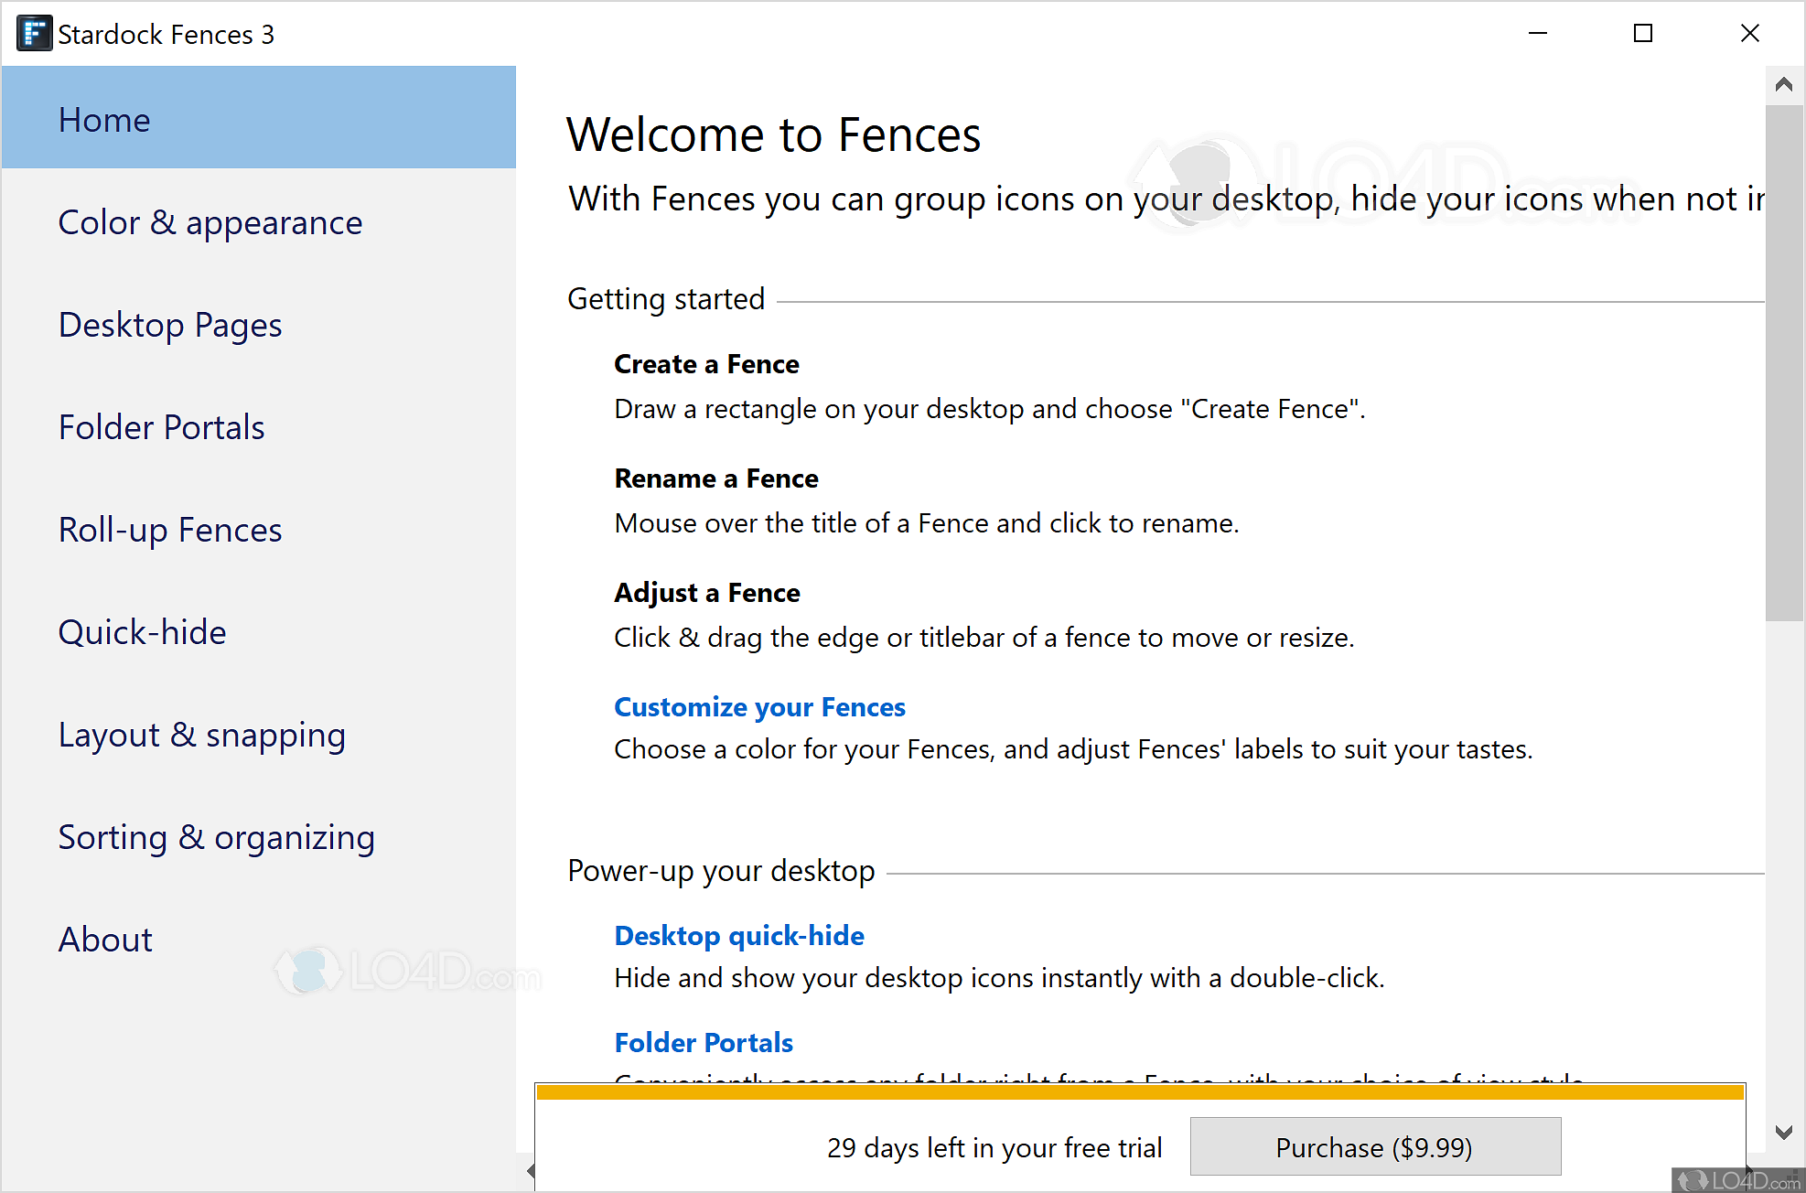The height and width of the screenshot is (1193, 1806).
Task: Go to Desktop Pages section
Action: click(170, 325)
